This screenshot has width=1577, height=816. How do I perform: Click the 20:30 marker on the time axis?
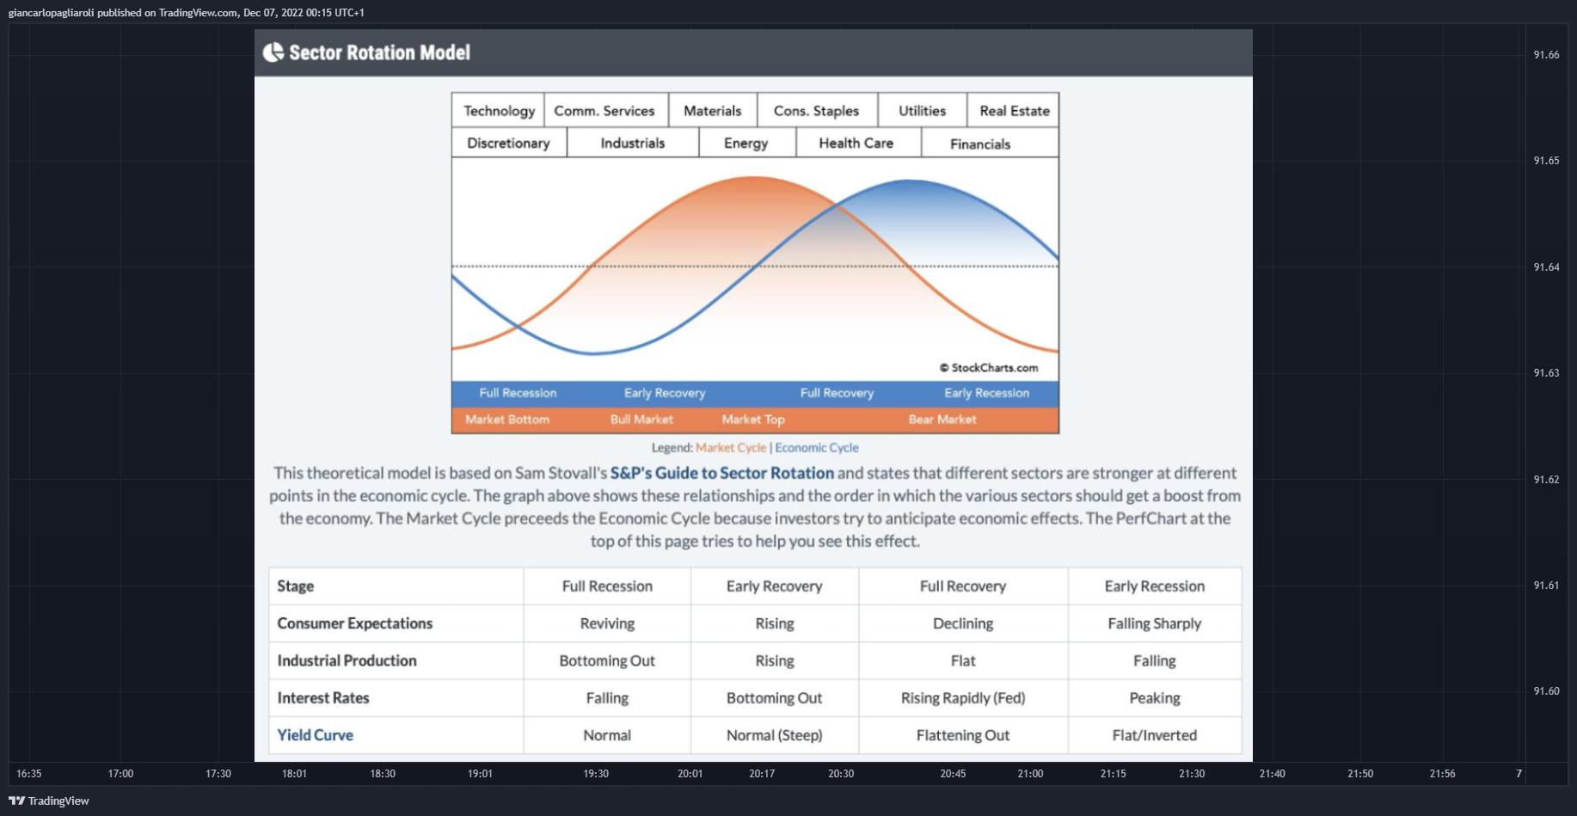click(x=841, y=774)
